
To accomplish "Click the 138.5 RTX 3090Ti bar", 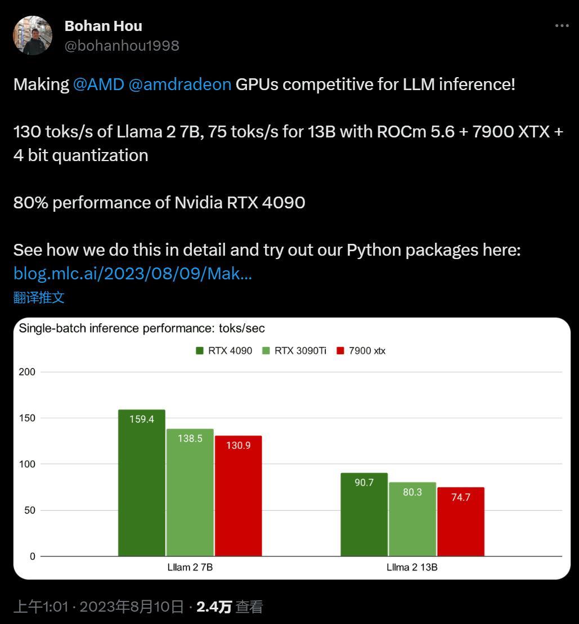I will [190, 492].
